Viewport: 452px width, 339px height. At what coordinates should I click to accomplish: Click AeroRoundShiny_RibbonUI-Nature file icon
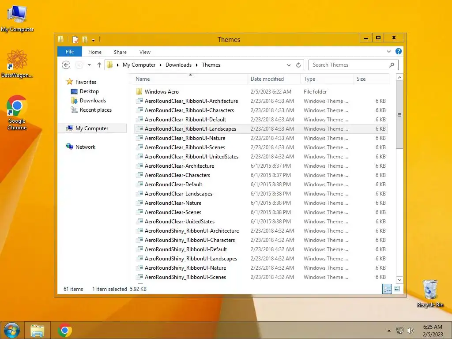tap(139, 267)
